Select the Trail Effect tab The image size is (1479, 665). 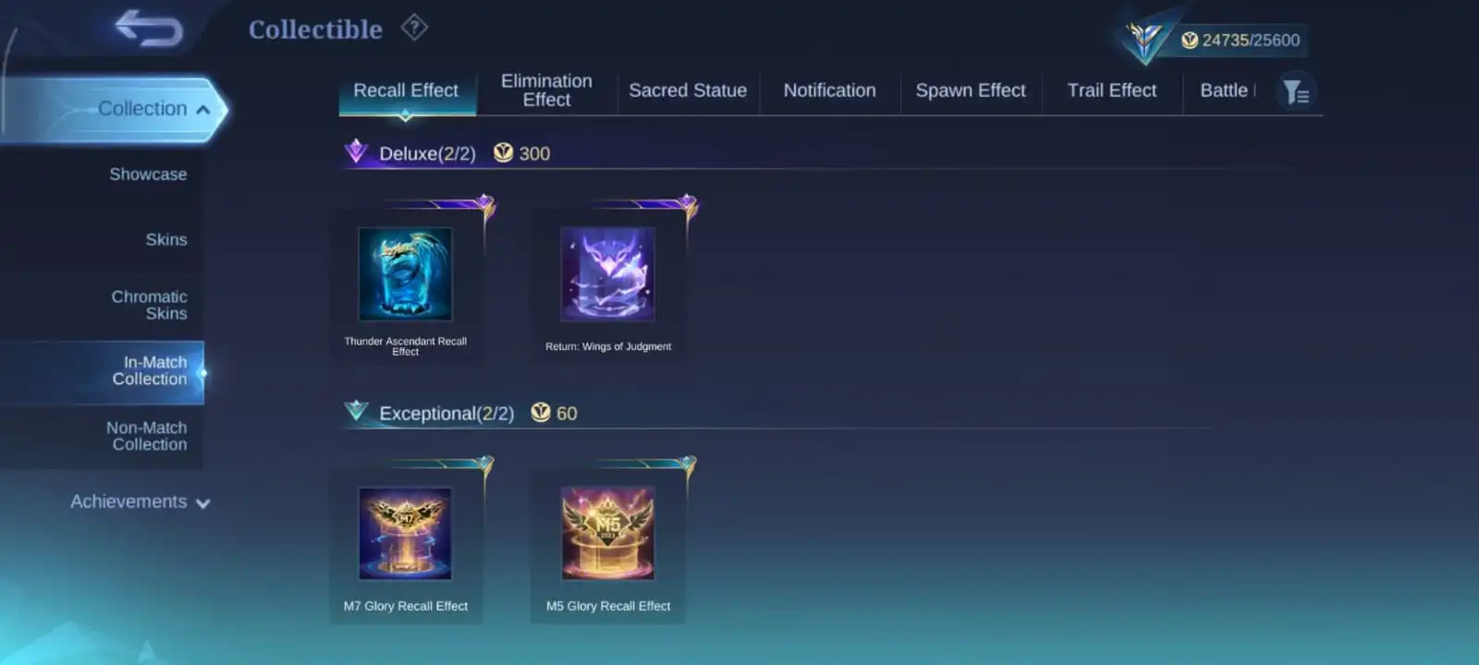coord(1112,91)
